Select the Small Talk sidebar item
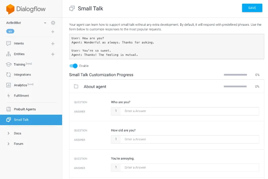 click(x=31, y=120)
